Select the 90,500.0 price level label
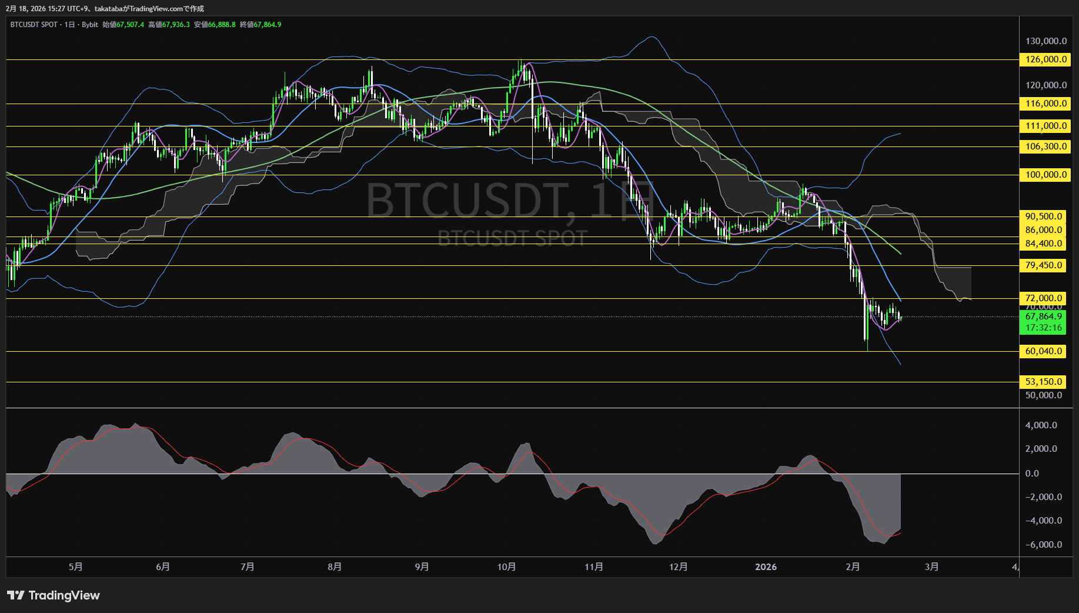1079x613 pixels. (x=1043, y=216)
